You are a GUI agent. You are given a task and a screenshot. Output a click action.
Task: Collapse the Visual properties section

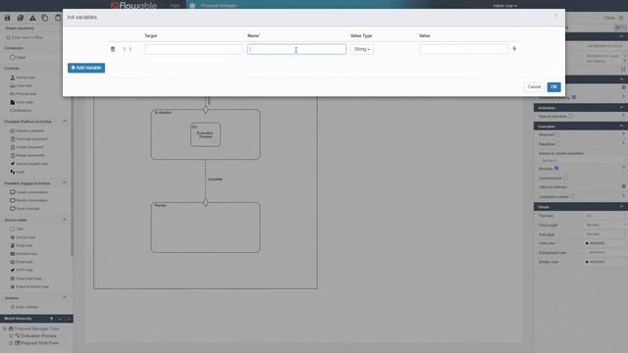621,207
